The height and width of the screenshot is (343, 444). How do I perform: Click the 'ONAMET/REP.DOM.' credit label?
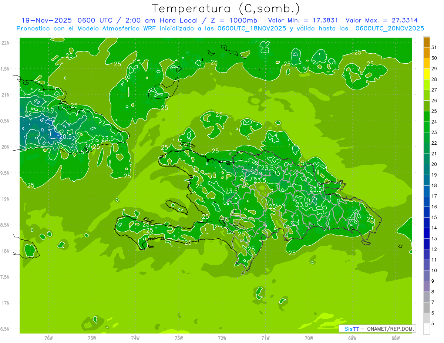(390, 329)
